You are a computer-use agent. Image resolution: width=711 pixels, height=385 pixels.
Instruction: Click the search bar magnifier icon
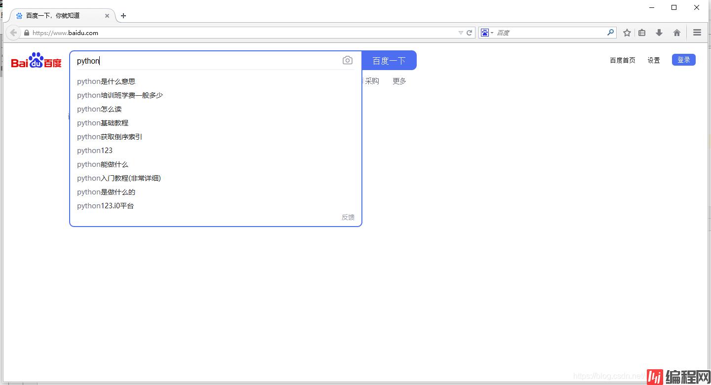[x=611, y=33]
